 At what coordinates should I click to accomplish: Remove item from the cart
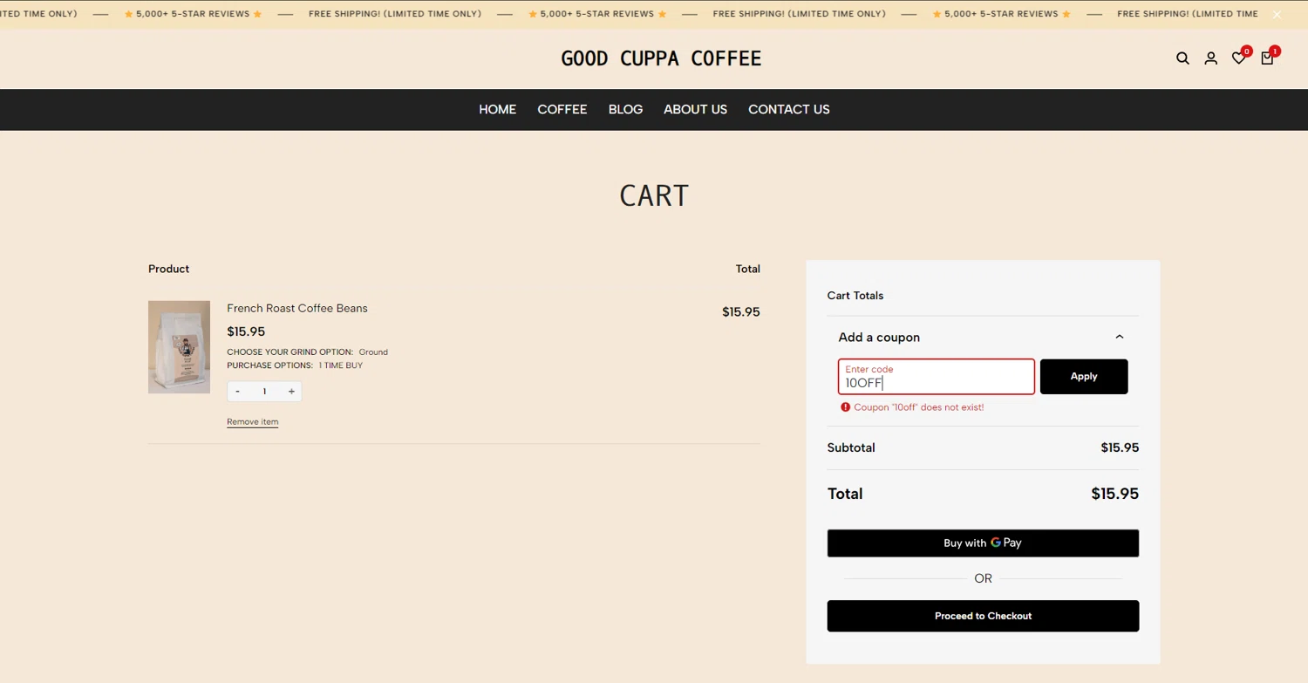click(253, 422)
